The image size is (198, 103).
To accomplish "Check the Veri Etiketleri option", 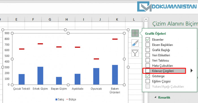I will (148, 55).
